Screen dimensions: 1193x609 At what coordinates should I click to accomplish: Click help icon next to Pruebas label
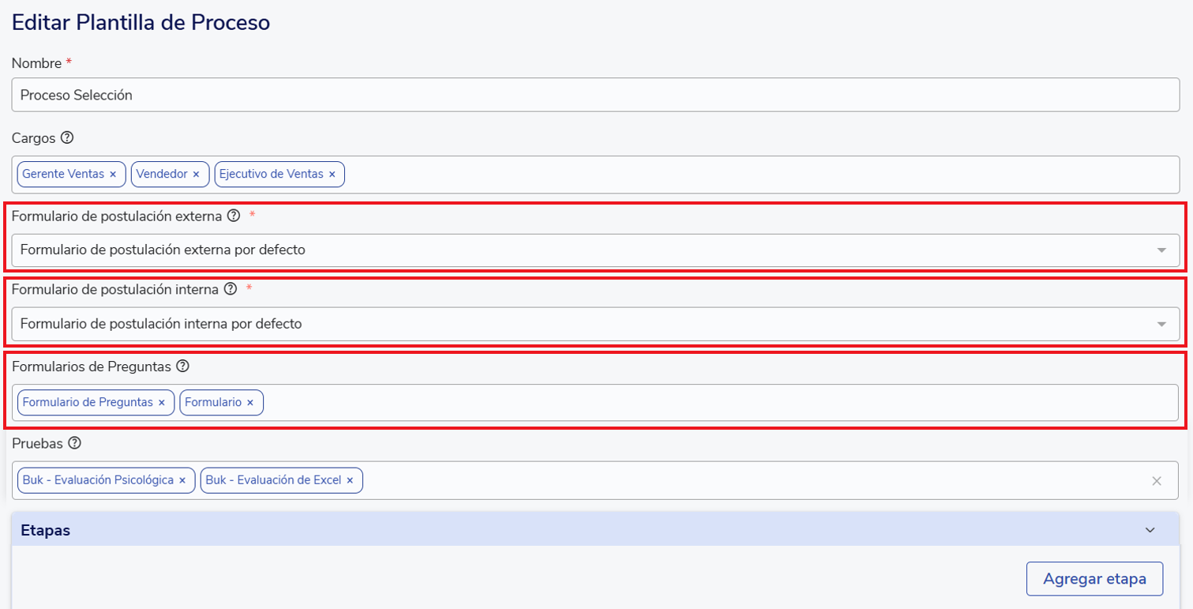(75, 443)
